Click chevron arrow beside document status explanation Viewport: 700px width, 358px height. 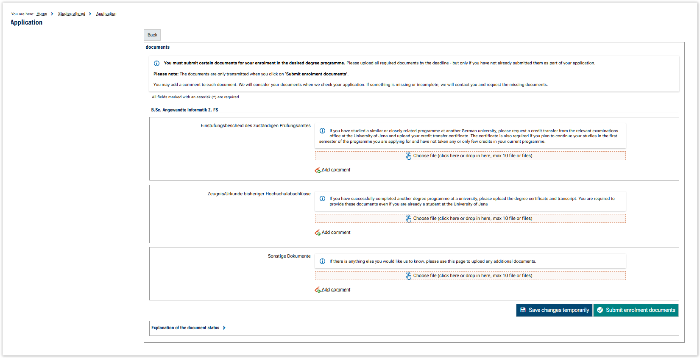tap(224, 328)
